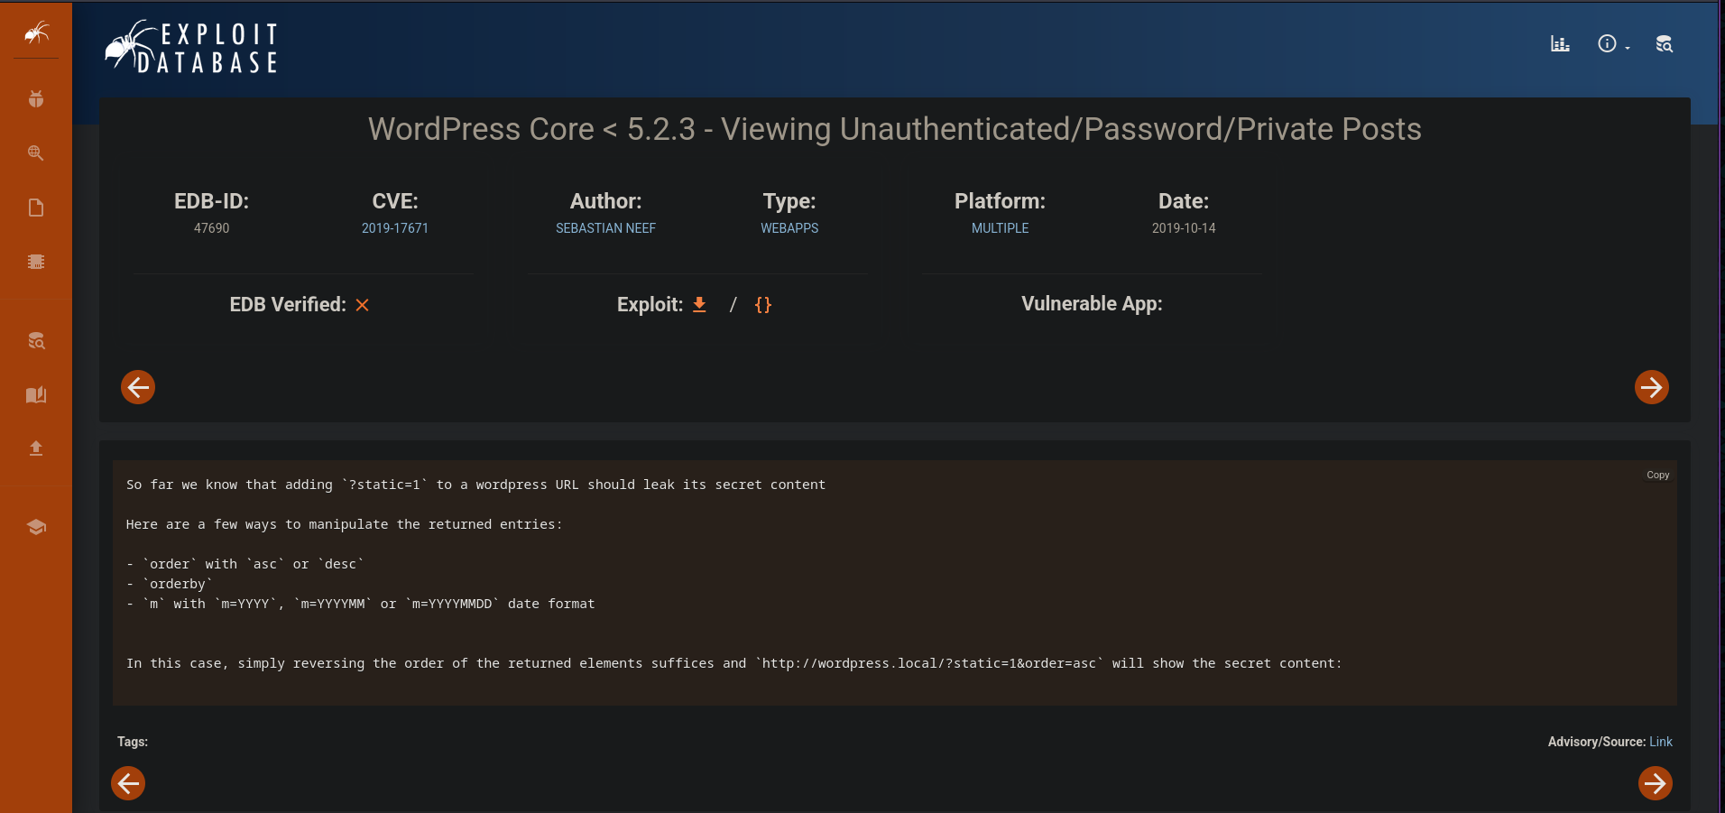The height and width of the screenshot is (813, 1725).
Task: Download the exploit file
Action: point(699,305)
